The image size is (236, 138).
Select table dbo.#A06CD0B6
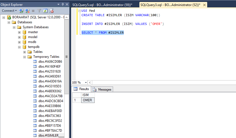[x=50, y=62]
